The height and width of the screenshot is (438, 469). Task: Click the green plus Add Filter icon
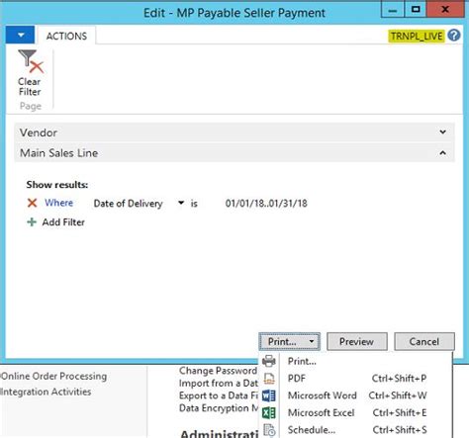[x=32, y=221]
